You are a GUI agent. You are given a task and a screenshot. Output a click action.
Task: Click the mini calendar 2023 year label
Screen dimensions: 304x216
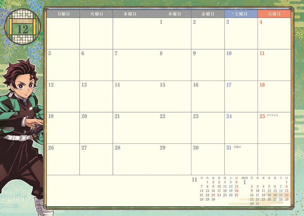point(244,178)
